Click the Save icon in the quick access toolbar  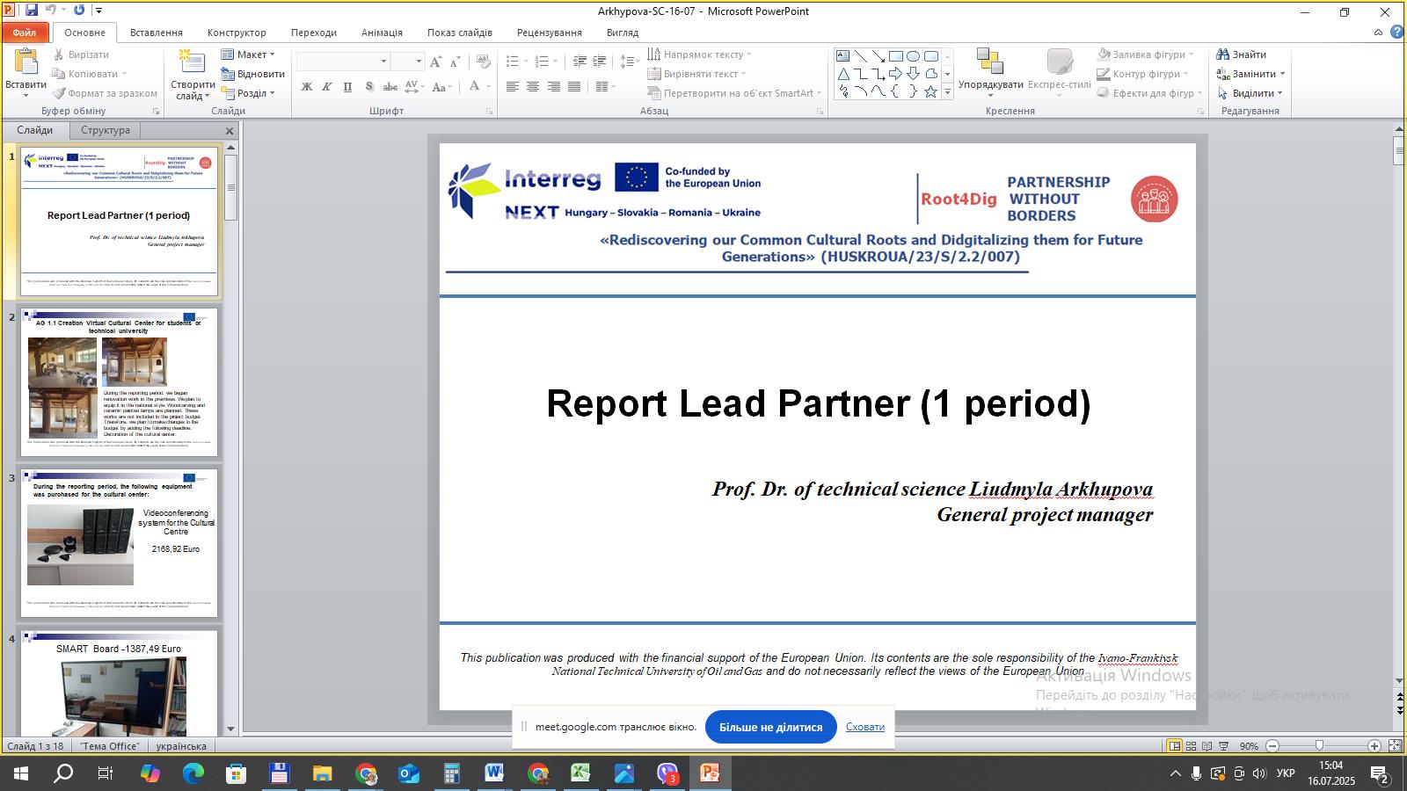click(32, 11)
